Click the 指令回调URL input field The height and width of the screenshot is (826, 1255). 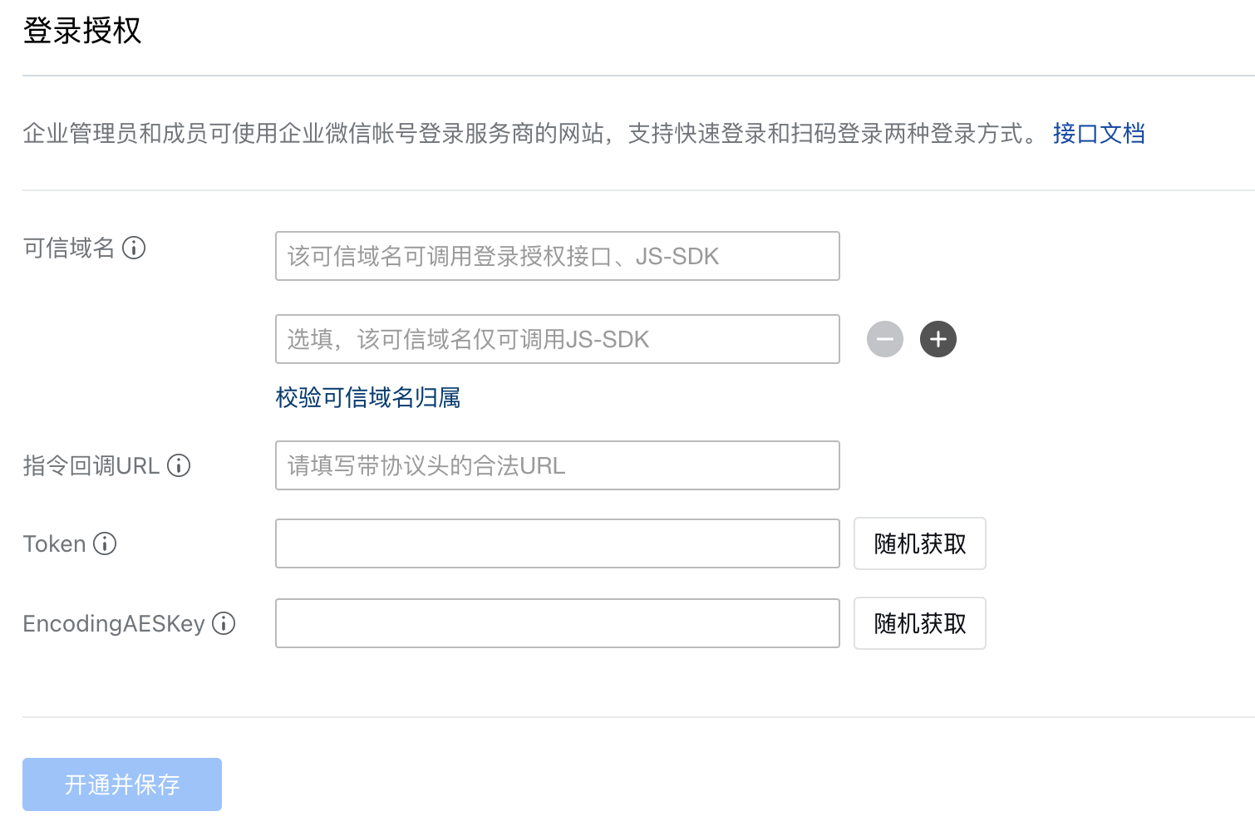coord(557,465)
